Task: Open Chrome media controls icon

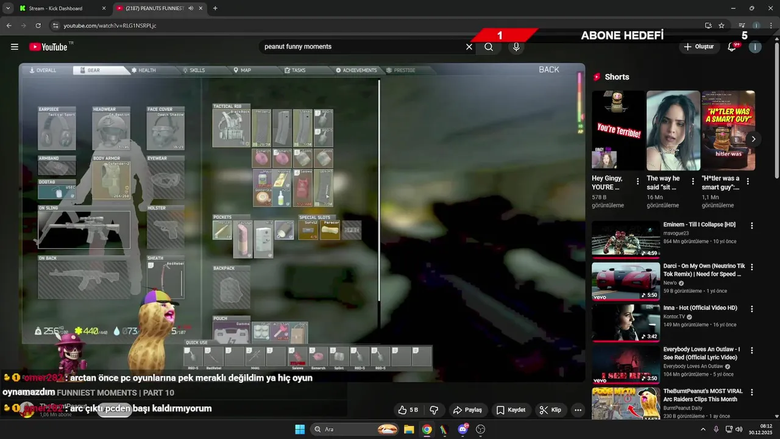Action: pyautogui.click(x=742, y=26)
